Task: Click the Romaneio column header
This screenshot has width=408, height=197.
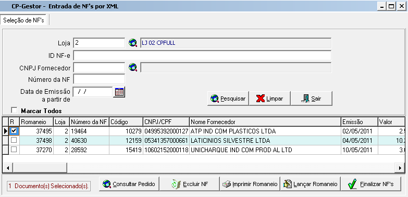Action: pos(36,122)
